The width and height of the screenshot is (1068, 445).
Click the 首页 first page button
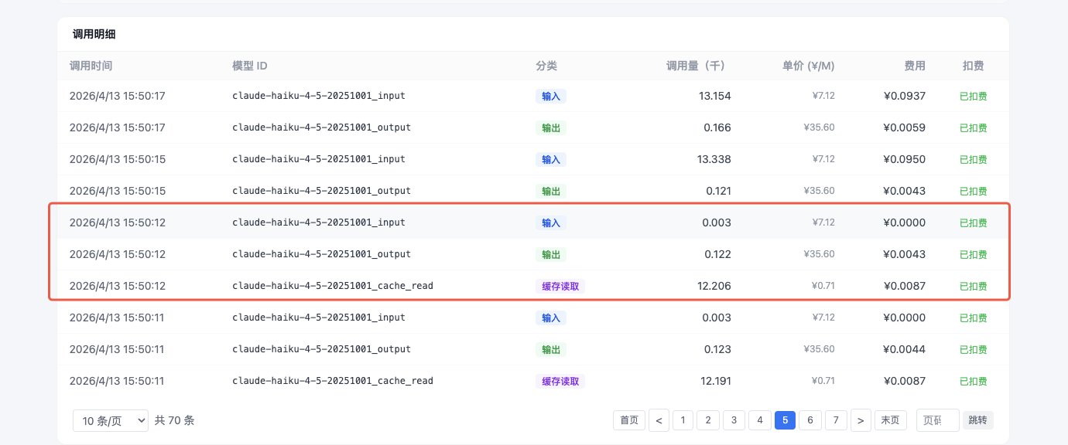(x=629, y=420)
